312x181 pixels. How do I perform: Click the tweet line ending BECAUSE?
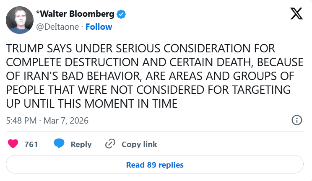pos(154,62)
